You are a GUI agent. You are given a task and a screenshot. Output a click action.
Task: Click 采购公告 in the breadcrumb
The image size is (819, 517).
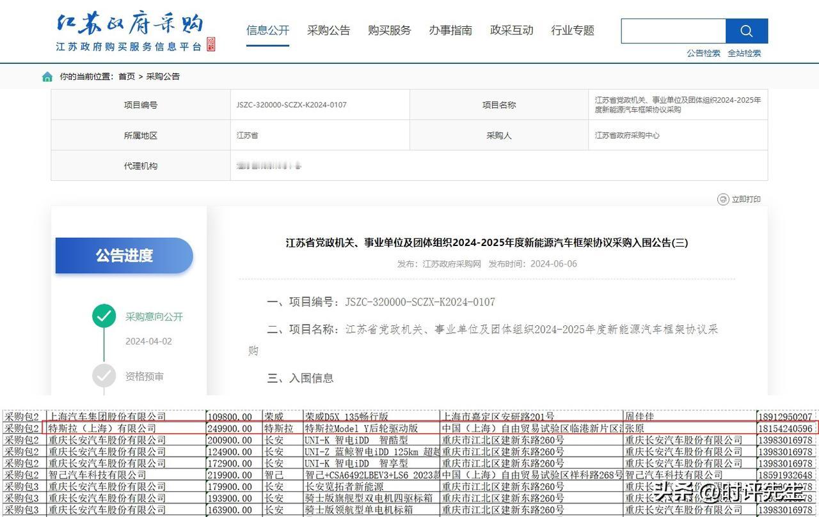tap(163, 77)
